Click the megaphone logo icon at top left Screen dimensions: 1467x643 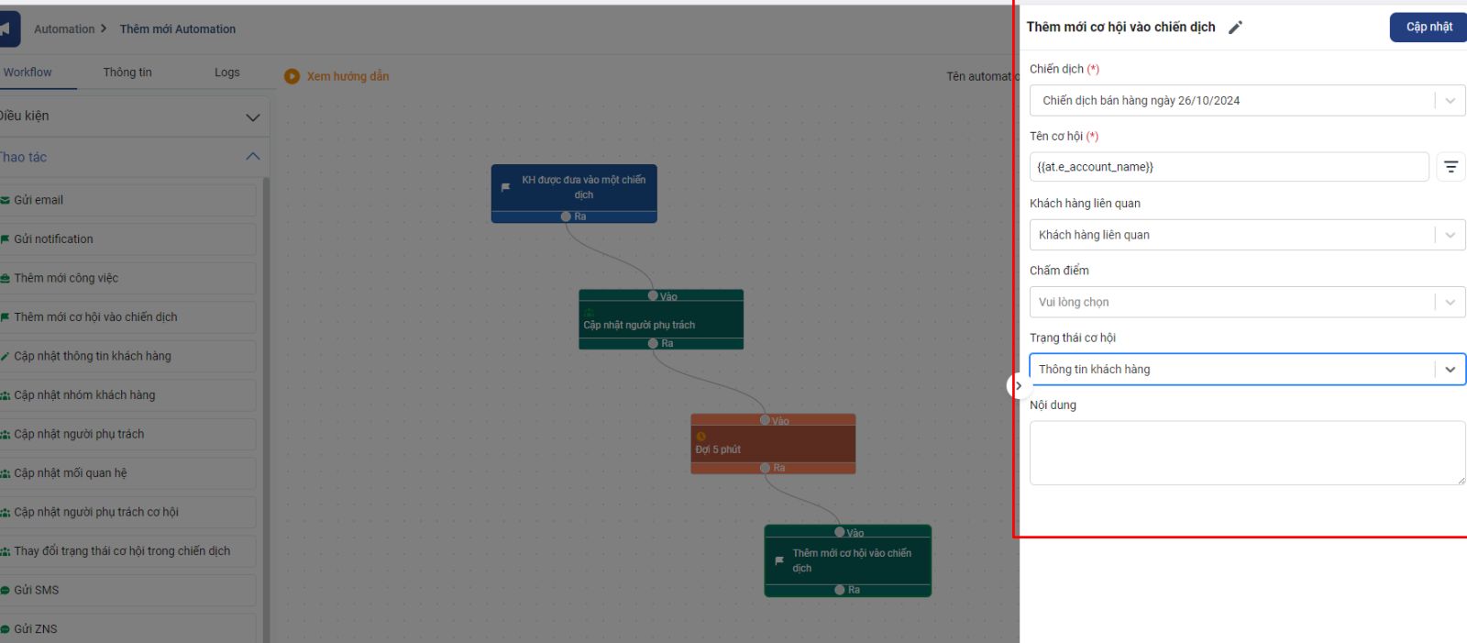(7, 29)
